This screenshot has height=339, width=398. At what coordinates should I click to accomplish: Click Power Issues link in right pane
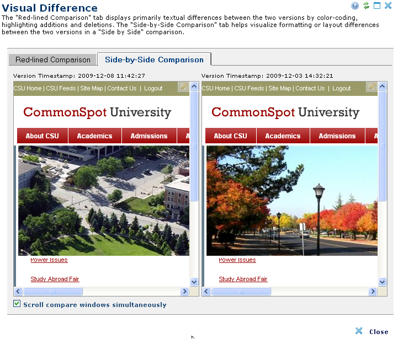click(237, 260)
